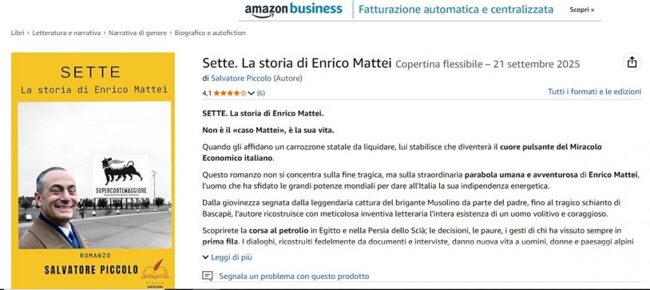
Task: View 'Tutti i formati e le edizioni'
Action: 594,92
